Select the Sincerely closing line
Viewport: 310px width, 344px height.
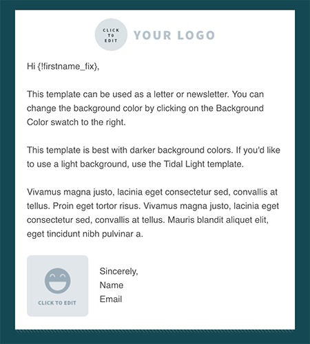[x=118, y=271]
